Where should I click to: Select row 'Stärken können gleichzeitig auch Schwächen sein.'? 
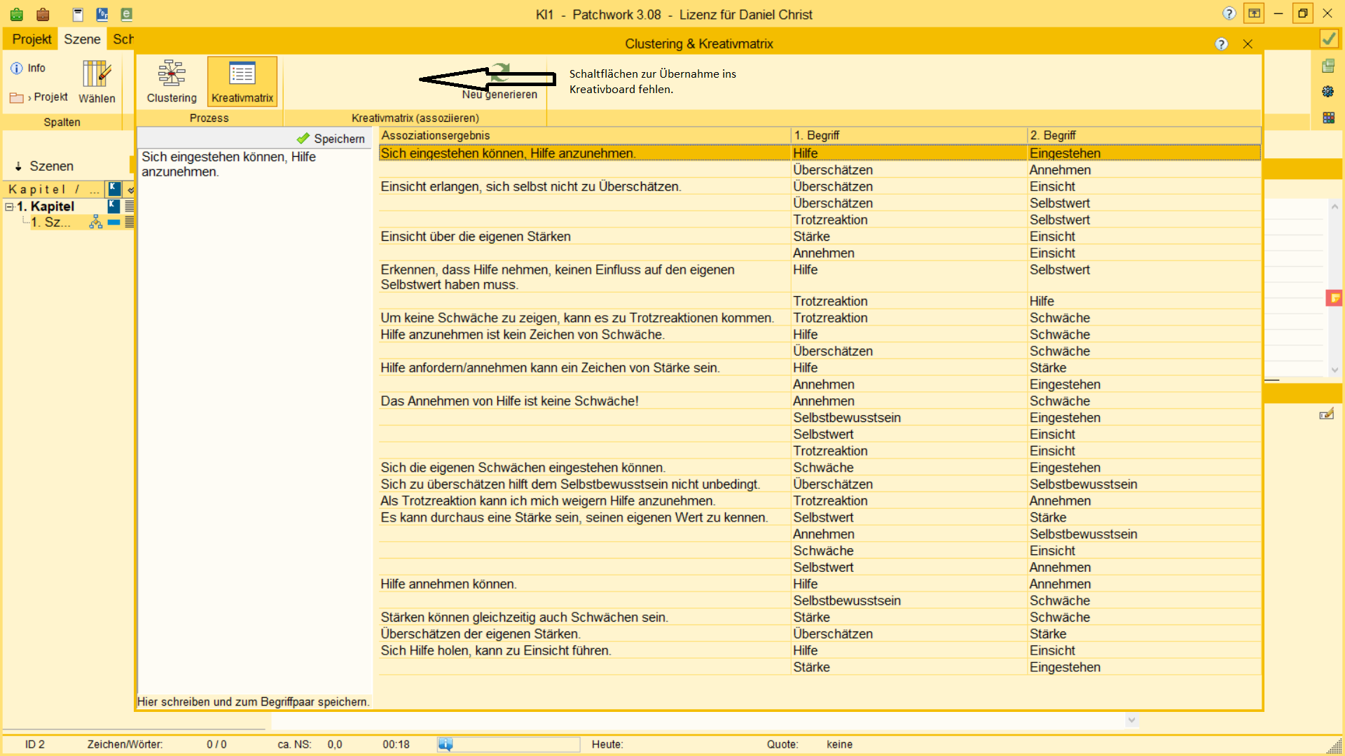tap(820, 617)
